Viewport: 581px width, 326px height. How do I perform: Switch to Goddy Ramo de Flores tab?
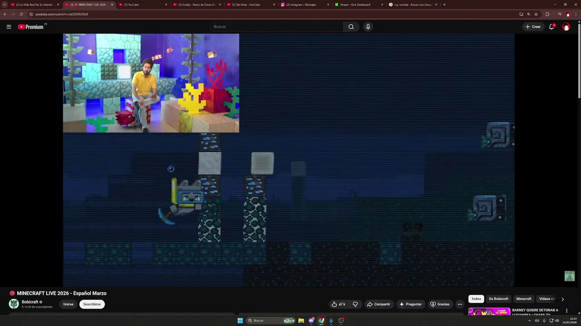pos(197,5)
